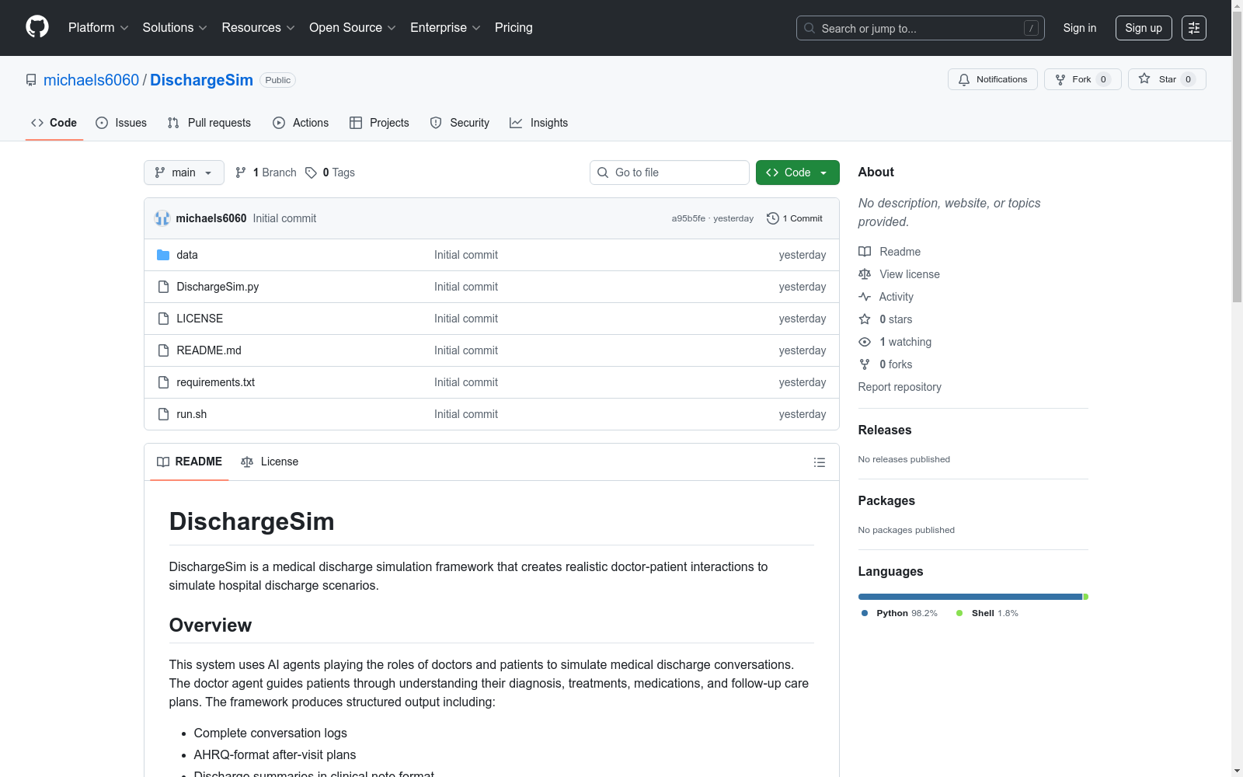Click michaels6060 author name in commit row

tap(211, 218)
